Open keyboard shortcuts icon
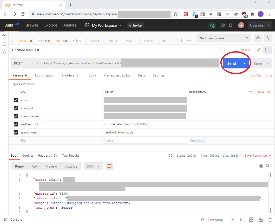The height and width of the screenshot is (224, 275). pyautogui.click(x=260, y=220)
